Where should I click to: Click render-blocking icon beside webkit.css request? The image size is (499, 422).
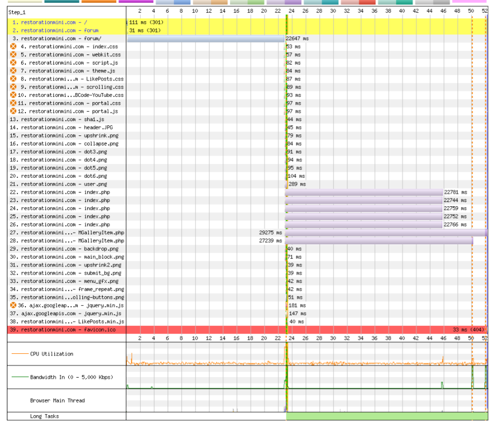13,54
